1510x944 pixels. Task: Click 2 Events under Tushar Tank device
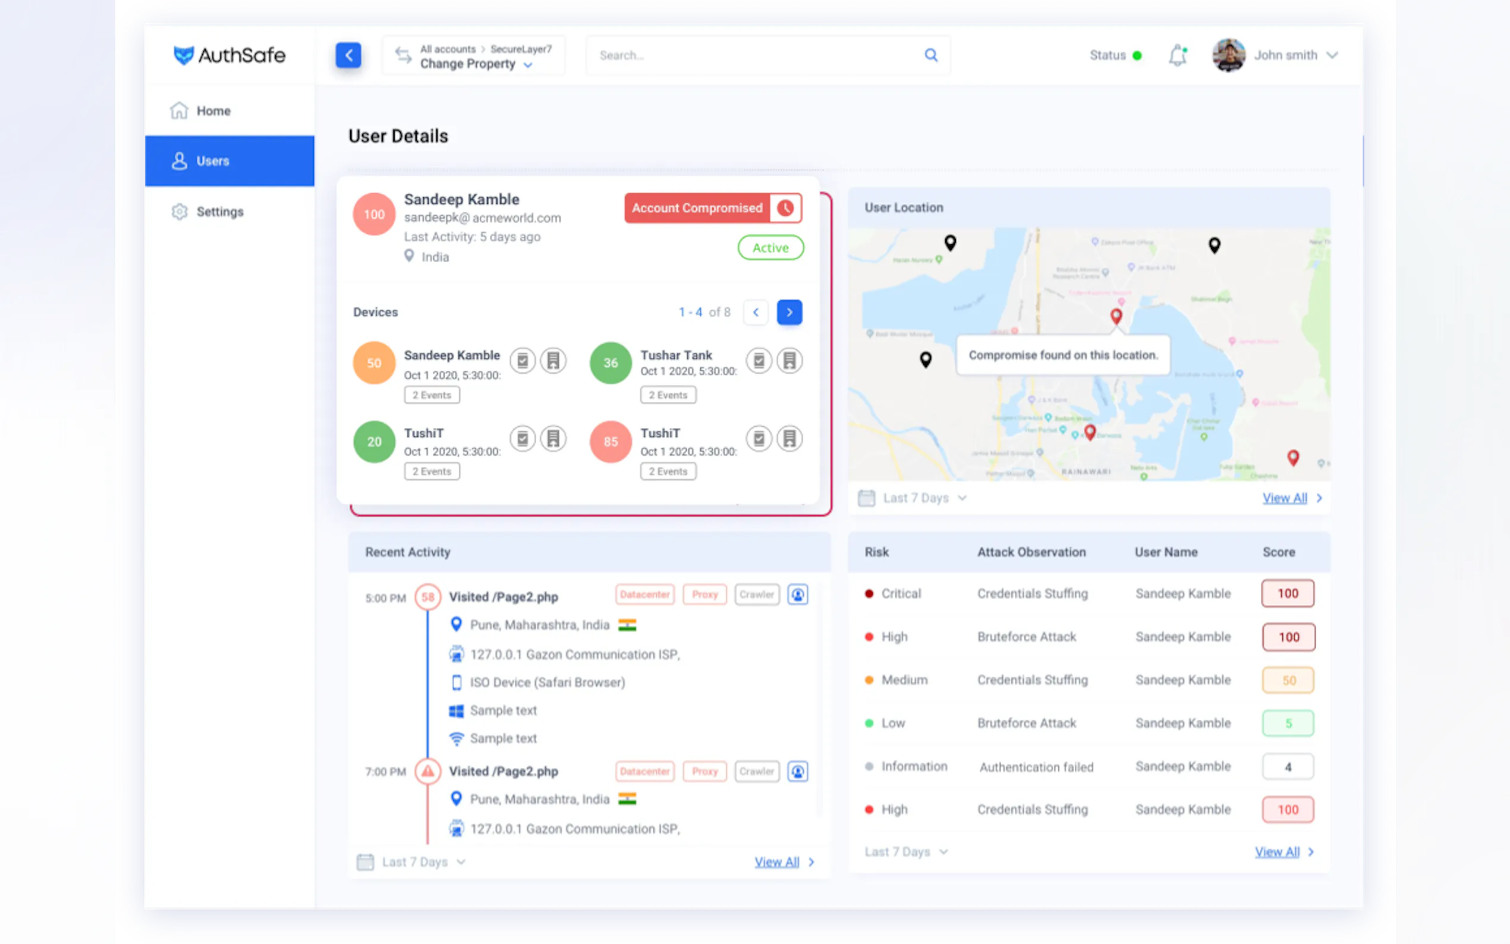668,395
